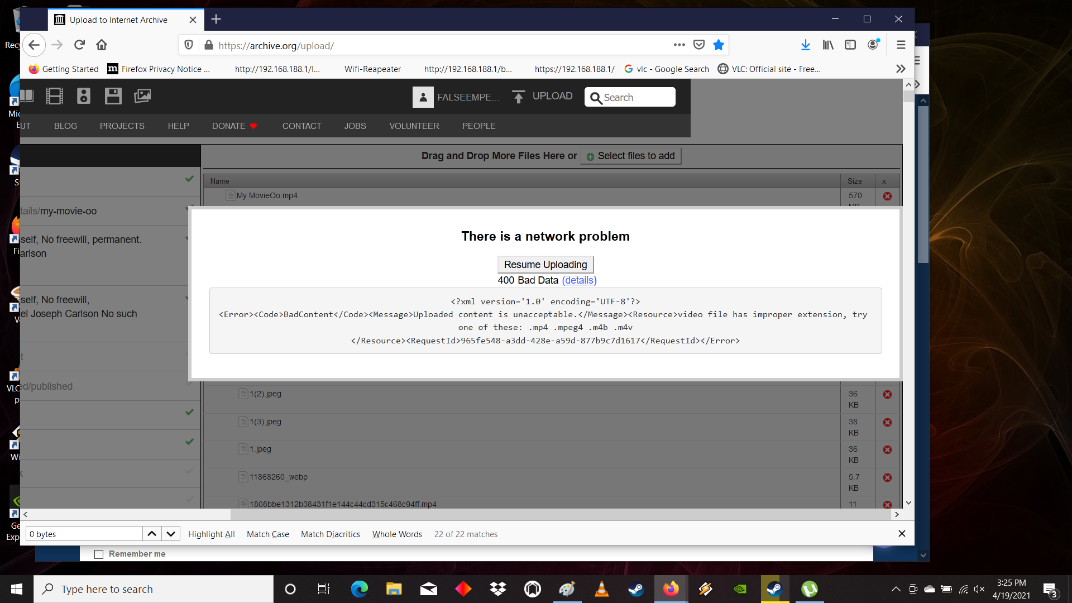The height and width of the screenshot is (603, 1072).
Task: Open the DONATE nav item
Action: click(234, 126)
